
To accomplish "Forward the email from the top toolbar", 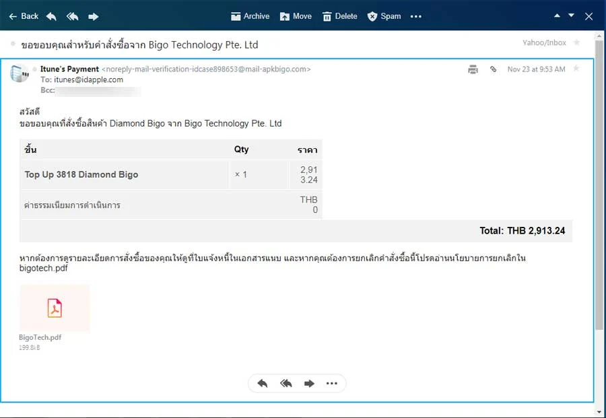I will click(x=93, y=16).
